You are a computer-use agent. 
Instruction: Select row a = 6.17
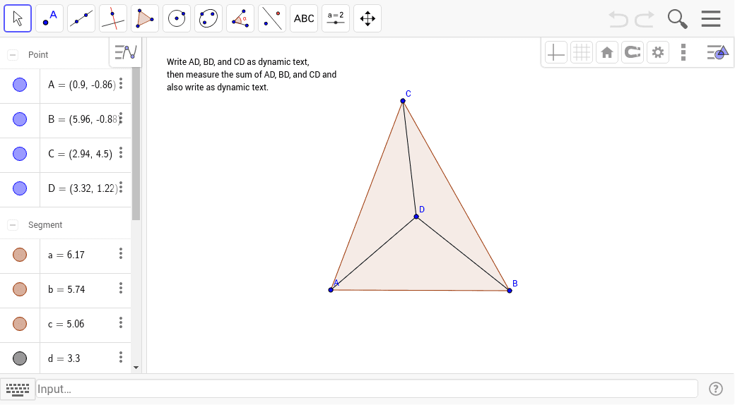click(x=66, y=256)
